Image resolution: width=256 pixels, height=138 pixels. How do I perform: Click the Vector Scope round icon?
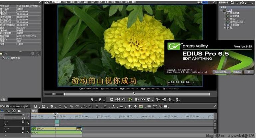[x=161, y=106]
